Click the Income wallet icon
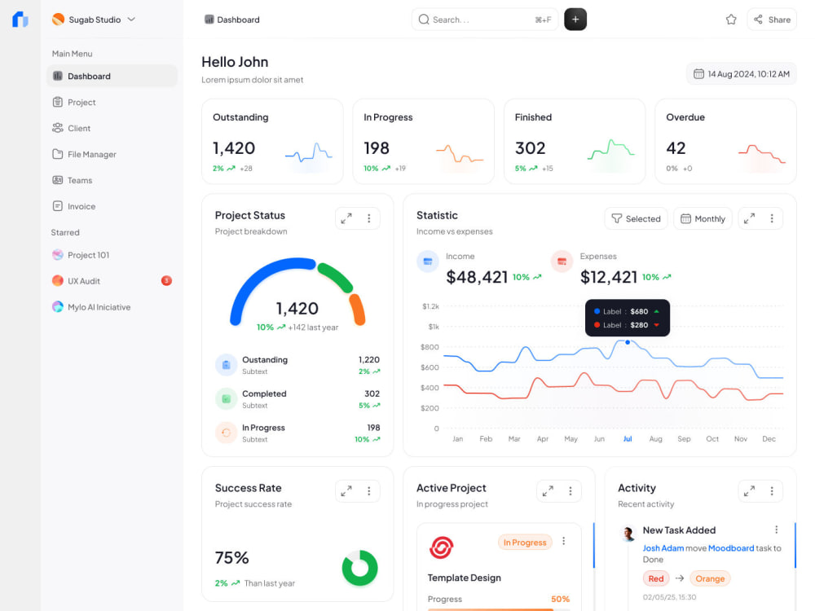 tap(428, 262)
